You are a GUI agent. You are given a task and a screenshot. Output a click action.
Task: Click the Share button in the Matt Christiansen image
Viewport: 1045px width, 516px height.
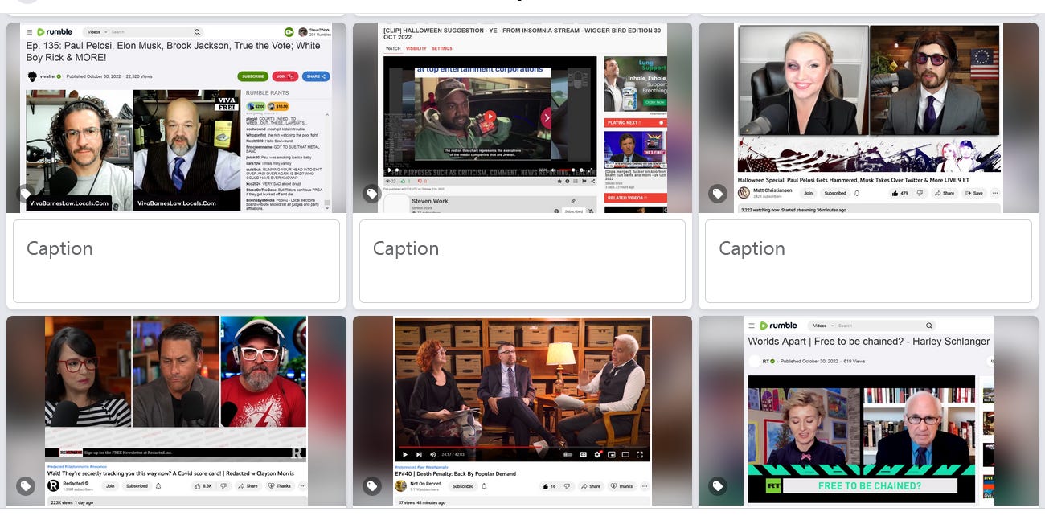coord(945,193)
